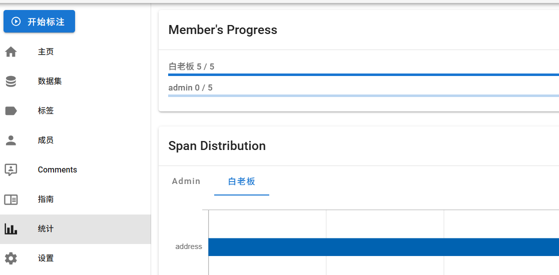Click the database icon beside 数据集

point(11,81)
